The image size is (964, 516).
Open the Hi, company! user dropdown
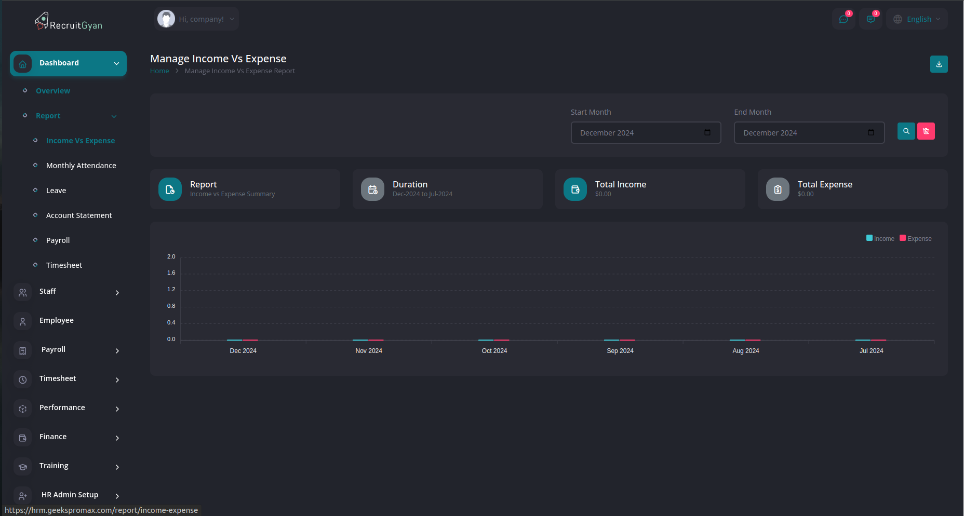tap(197, 19)
